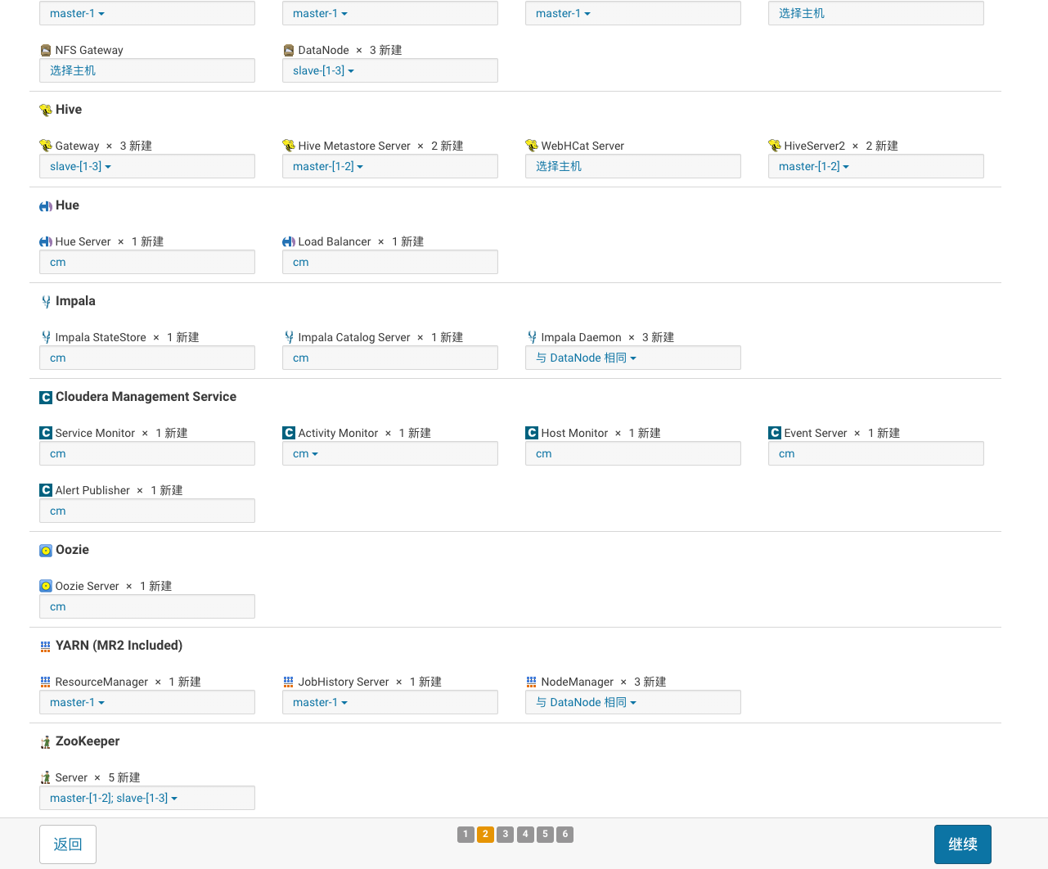Click the Load Balancer role icon

[289, 241]
